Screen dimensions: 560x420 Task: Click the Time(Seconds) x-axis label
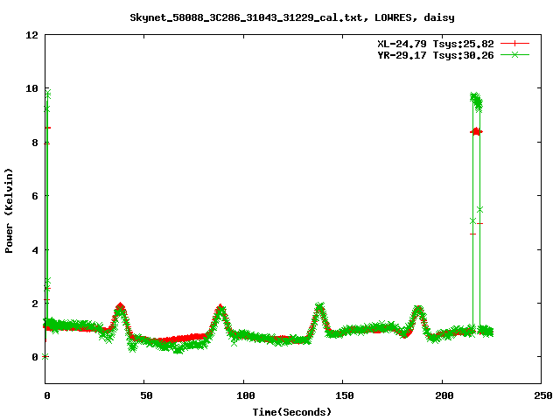click(x=292, y=412)
